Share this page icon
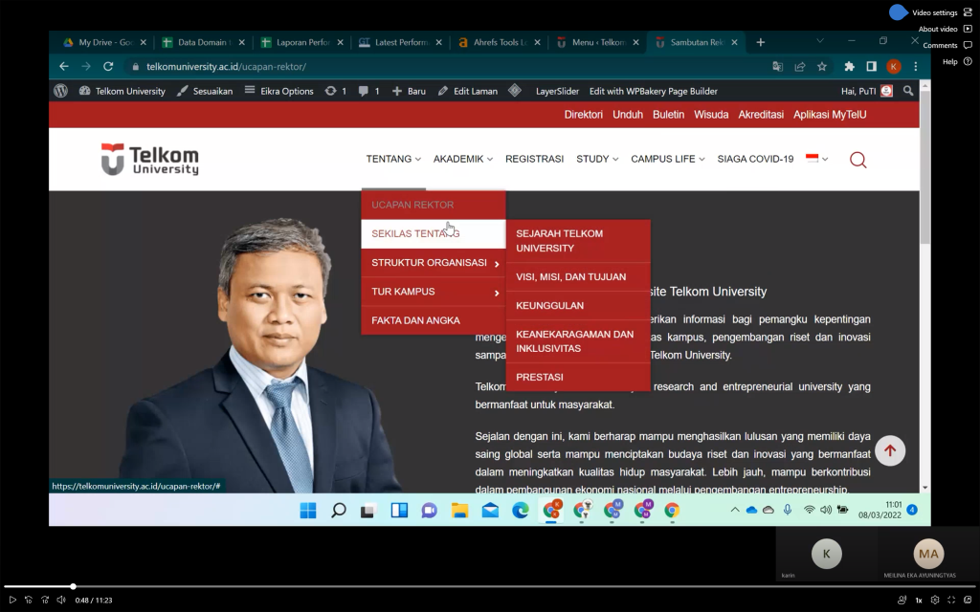 point(799,66)
